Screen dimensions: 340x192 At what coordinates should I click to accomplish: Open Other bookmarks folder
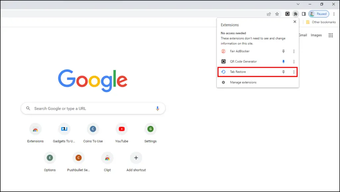[x=321, y=22]
